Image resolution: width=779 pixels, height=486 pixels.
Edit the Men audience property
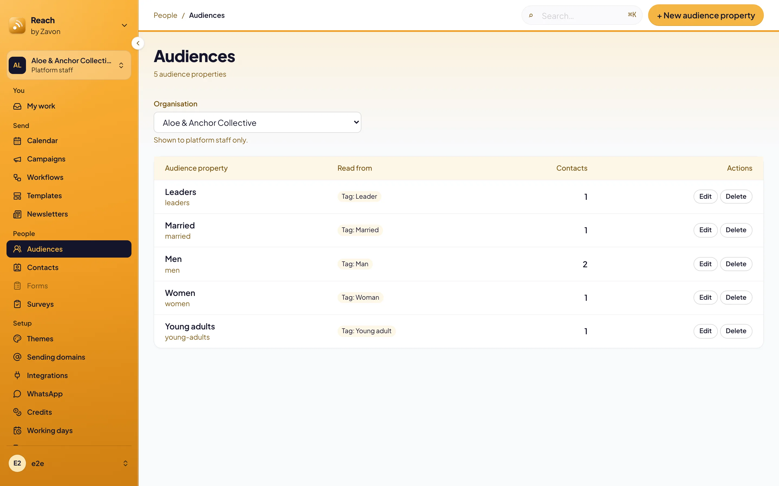click(705, 264)
